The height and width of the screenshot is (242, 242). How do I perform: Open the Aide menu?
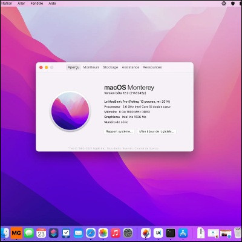[x=52, y=4]
